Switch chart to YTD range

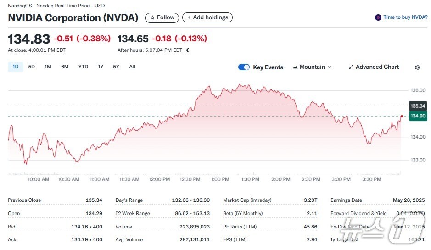83,67
